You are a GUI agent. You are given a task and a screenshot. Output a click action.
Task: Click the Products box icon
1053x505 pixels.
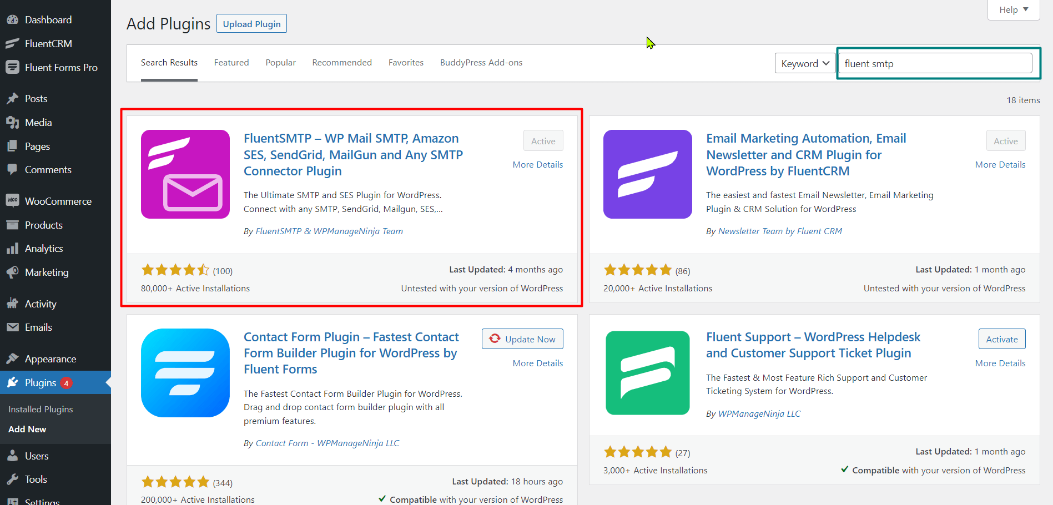pyautogui.click(x=12, y=225)
